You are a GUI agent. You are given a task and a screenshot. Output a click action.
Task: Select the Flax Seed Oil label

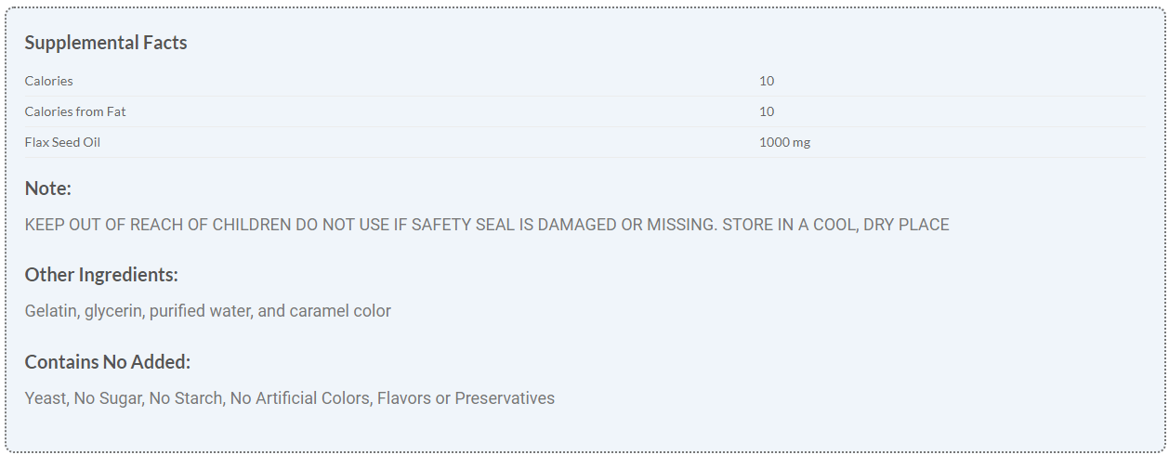[x=62, y=142]
